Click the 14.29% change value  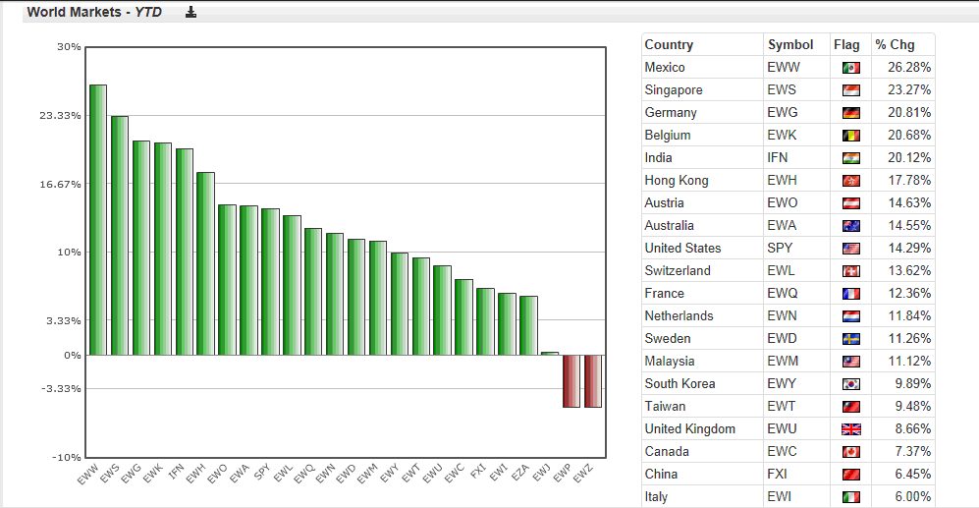click(909, 248)
